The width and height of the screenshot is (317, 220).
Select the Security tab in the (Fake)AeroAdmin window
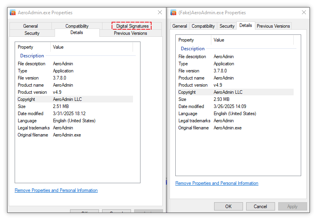click(x=227, y=26)
